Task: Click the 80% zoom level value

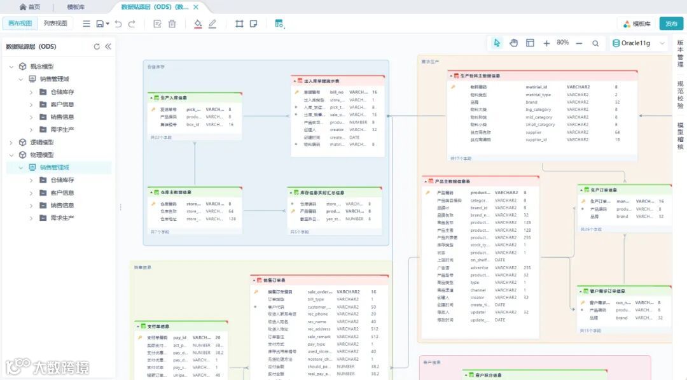Action: 562,43
